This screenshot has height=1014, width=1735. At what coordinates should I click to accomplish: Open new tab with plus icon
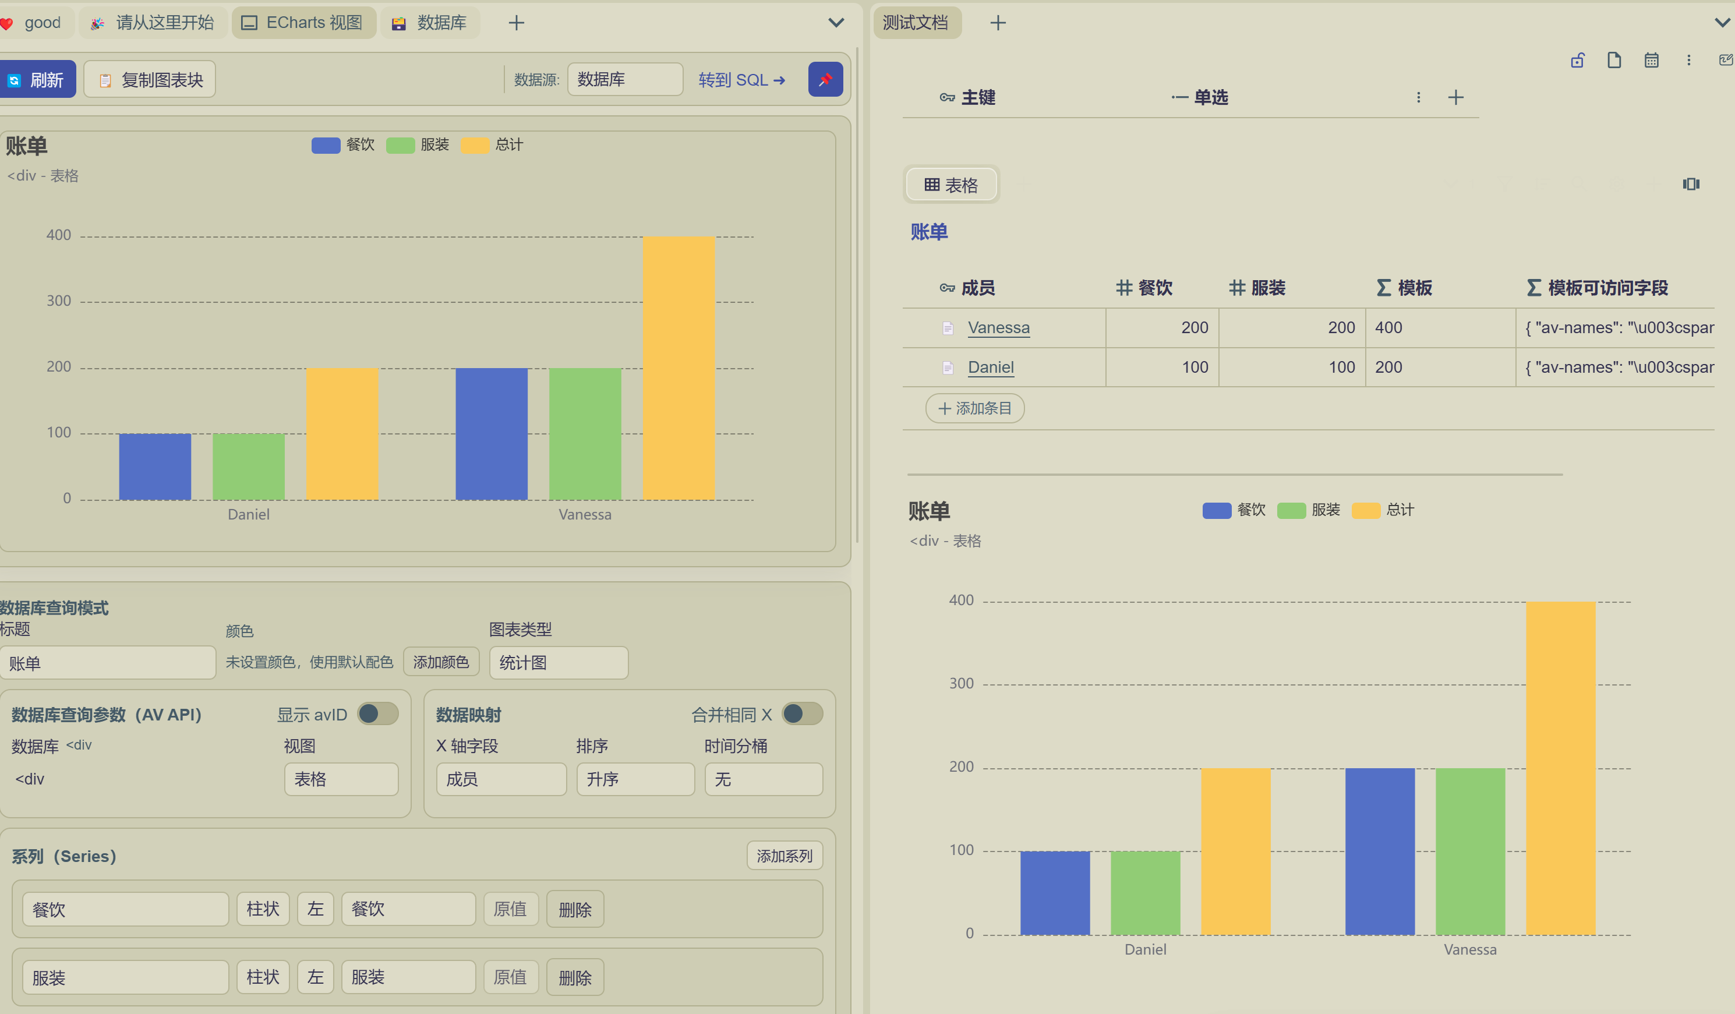click(515, 23)
